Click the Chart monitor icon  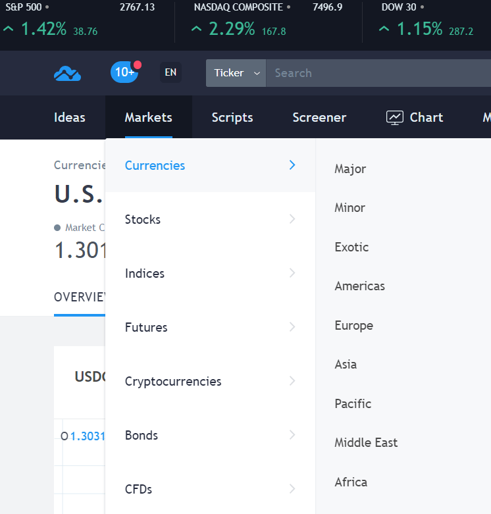(395, 118)
